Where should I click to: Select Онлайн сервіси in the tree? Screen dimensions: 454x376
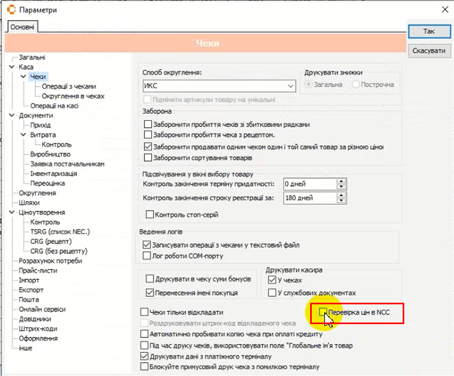coord(42,310)
